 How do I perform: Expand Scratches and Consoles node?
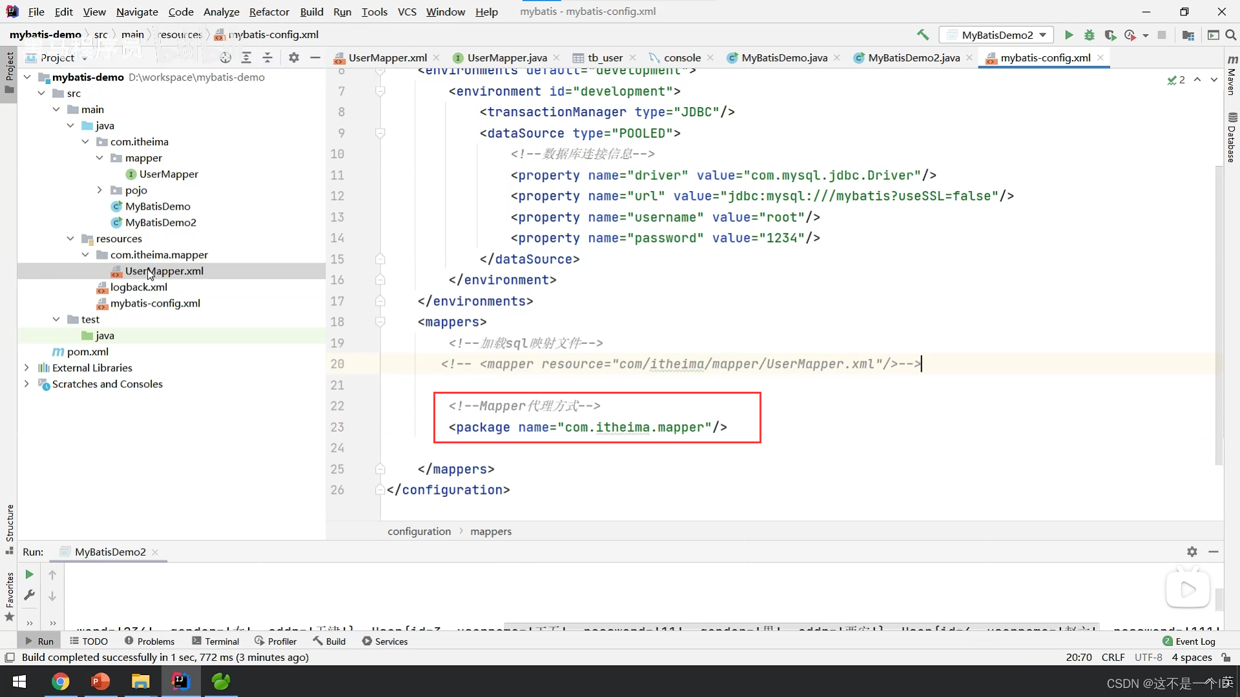(x=26, y=383)
